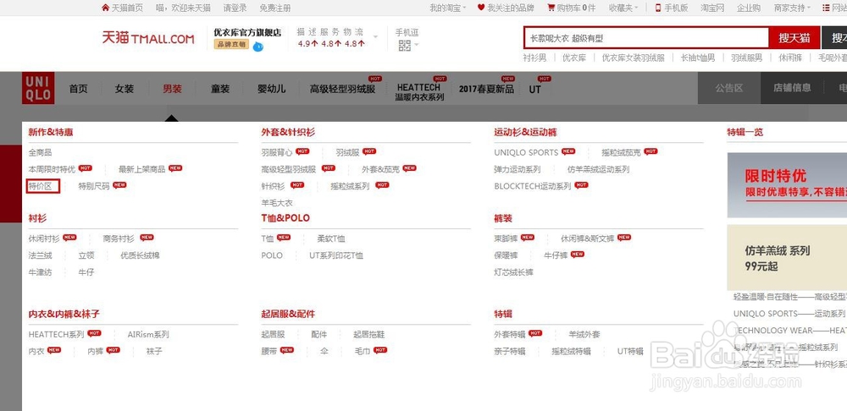The height and width of the screenshot is (411, 847).
Task: Open HEATTECH系列 underwear link
Action: (x=56, y=334)
